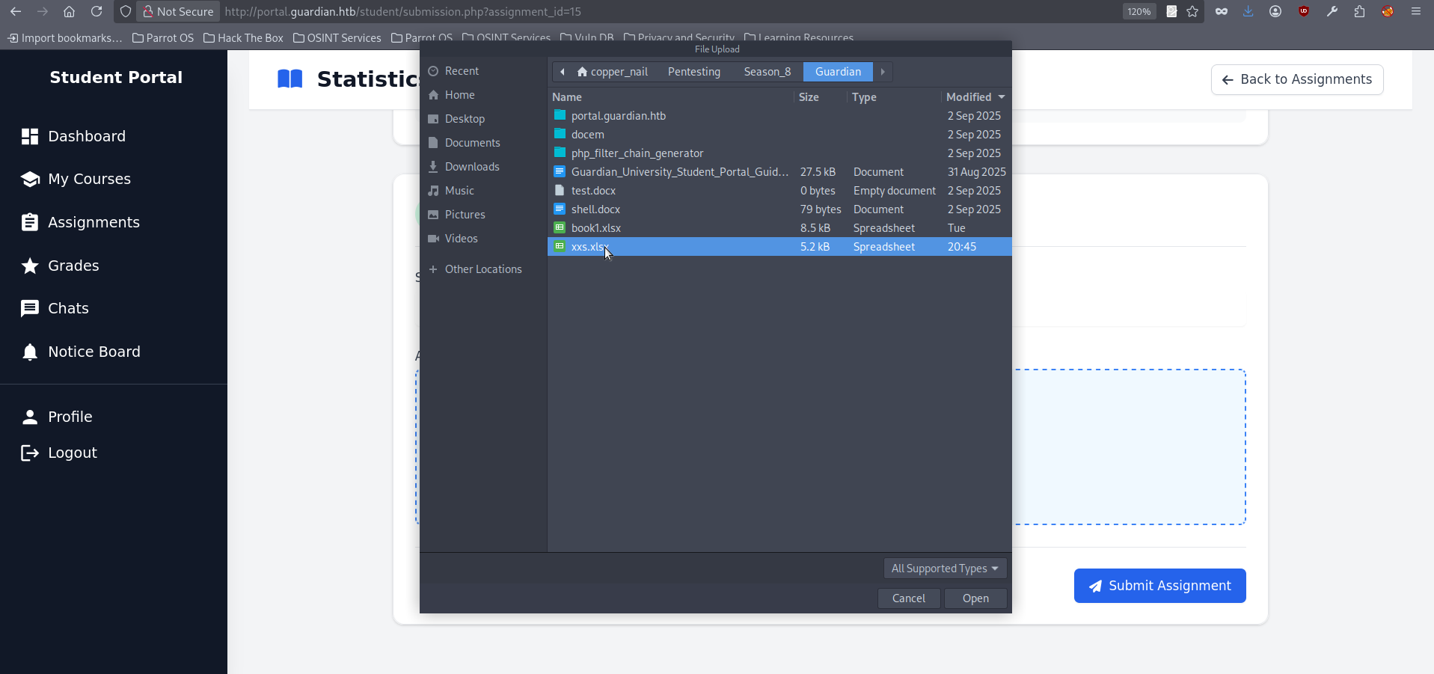Click the Not Secure site indicator
The height and width of the screenshot is (674, 1434).
coord(178,11)
